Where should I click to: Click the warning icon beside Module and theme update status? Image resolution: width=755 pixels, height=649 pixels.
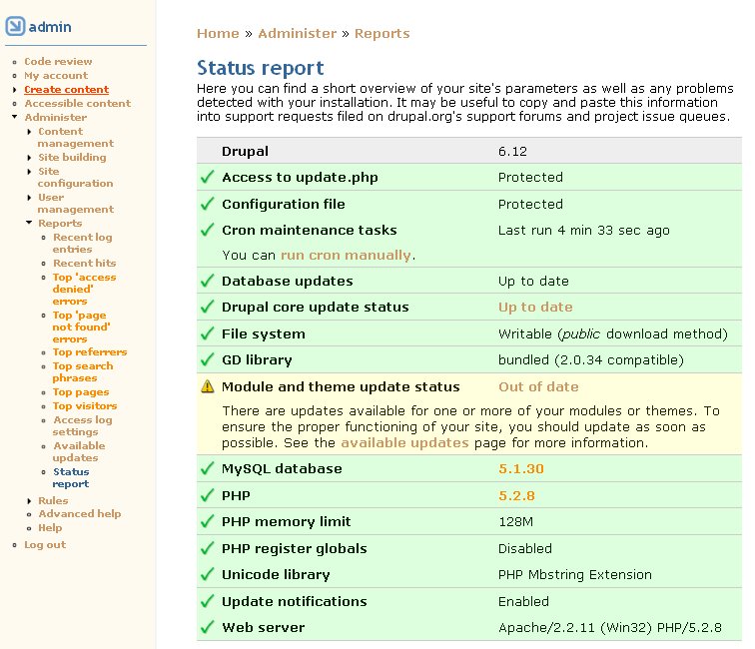click(x=207, y=387)
